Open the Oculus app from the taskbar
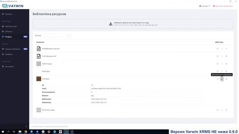 (60, 132)
